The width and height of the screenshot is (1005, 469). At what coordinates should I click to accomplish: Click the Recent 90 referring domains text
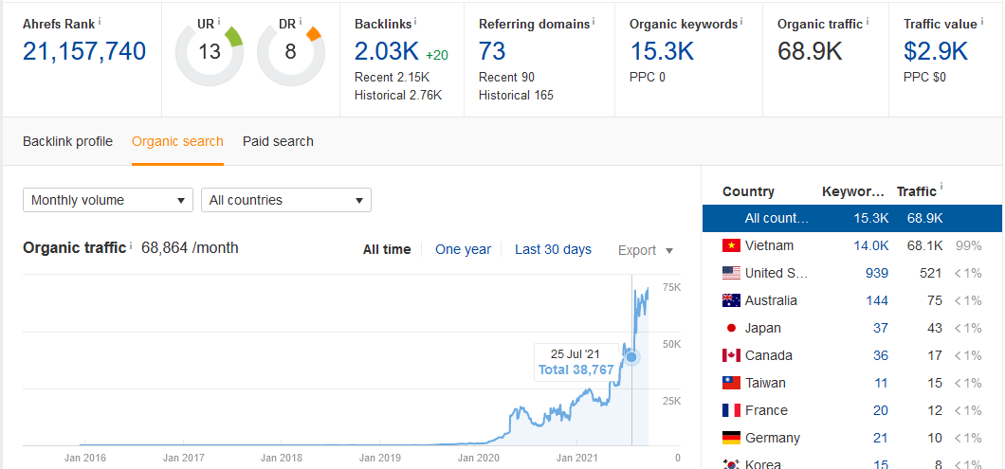[x=506, y=78]
